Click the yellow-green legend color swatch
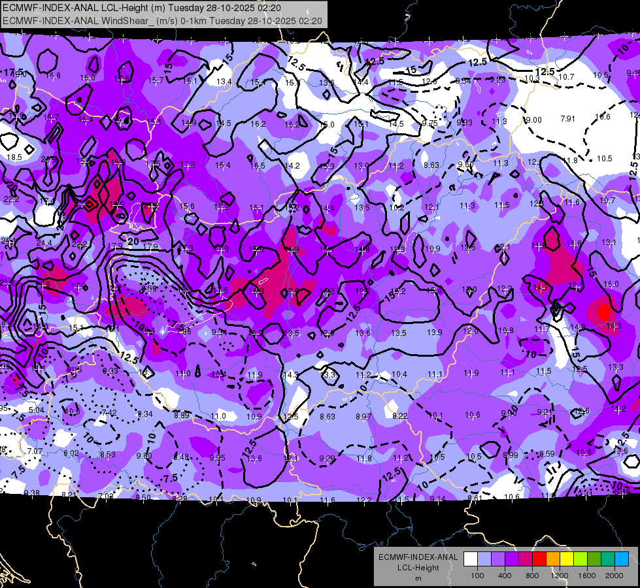 [581, 559]
